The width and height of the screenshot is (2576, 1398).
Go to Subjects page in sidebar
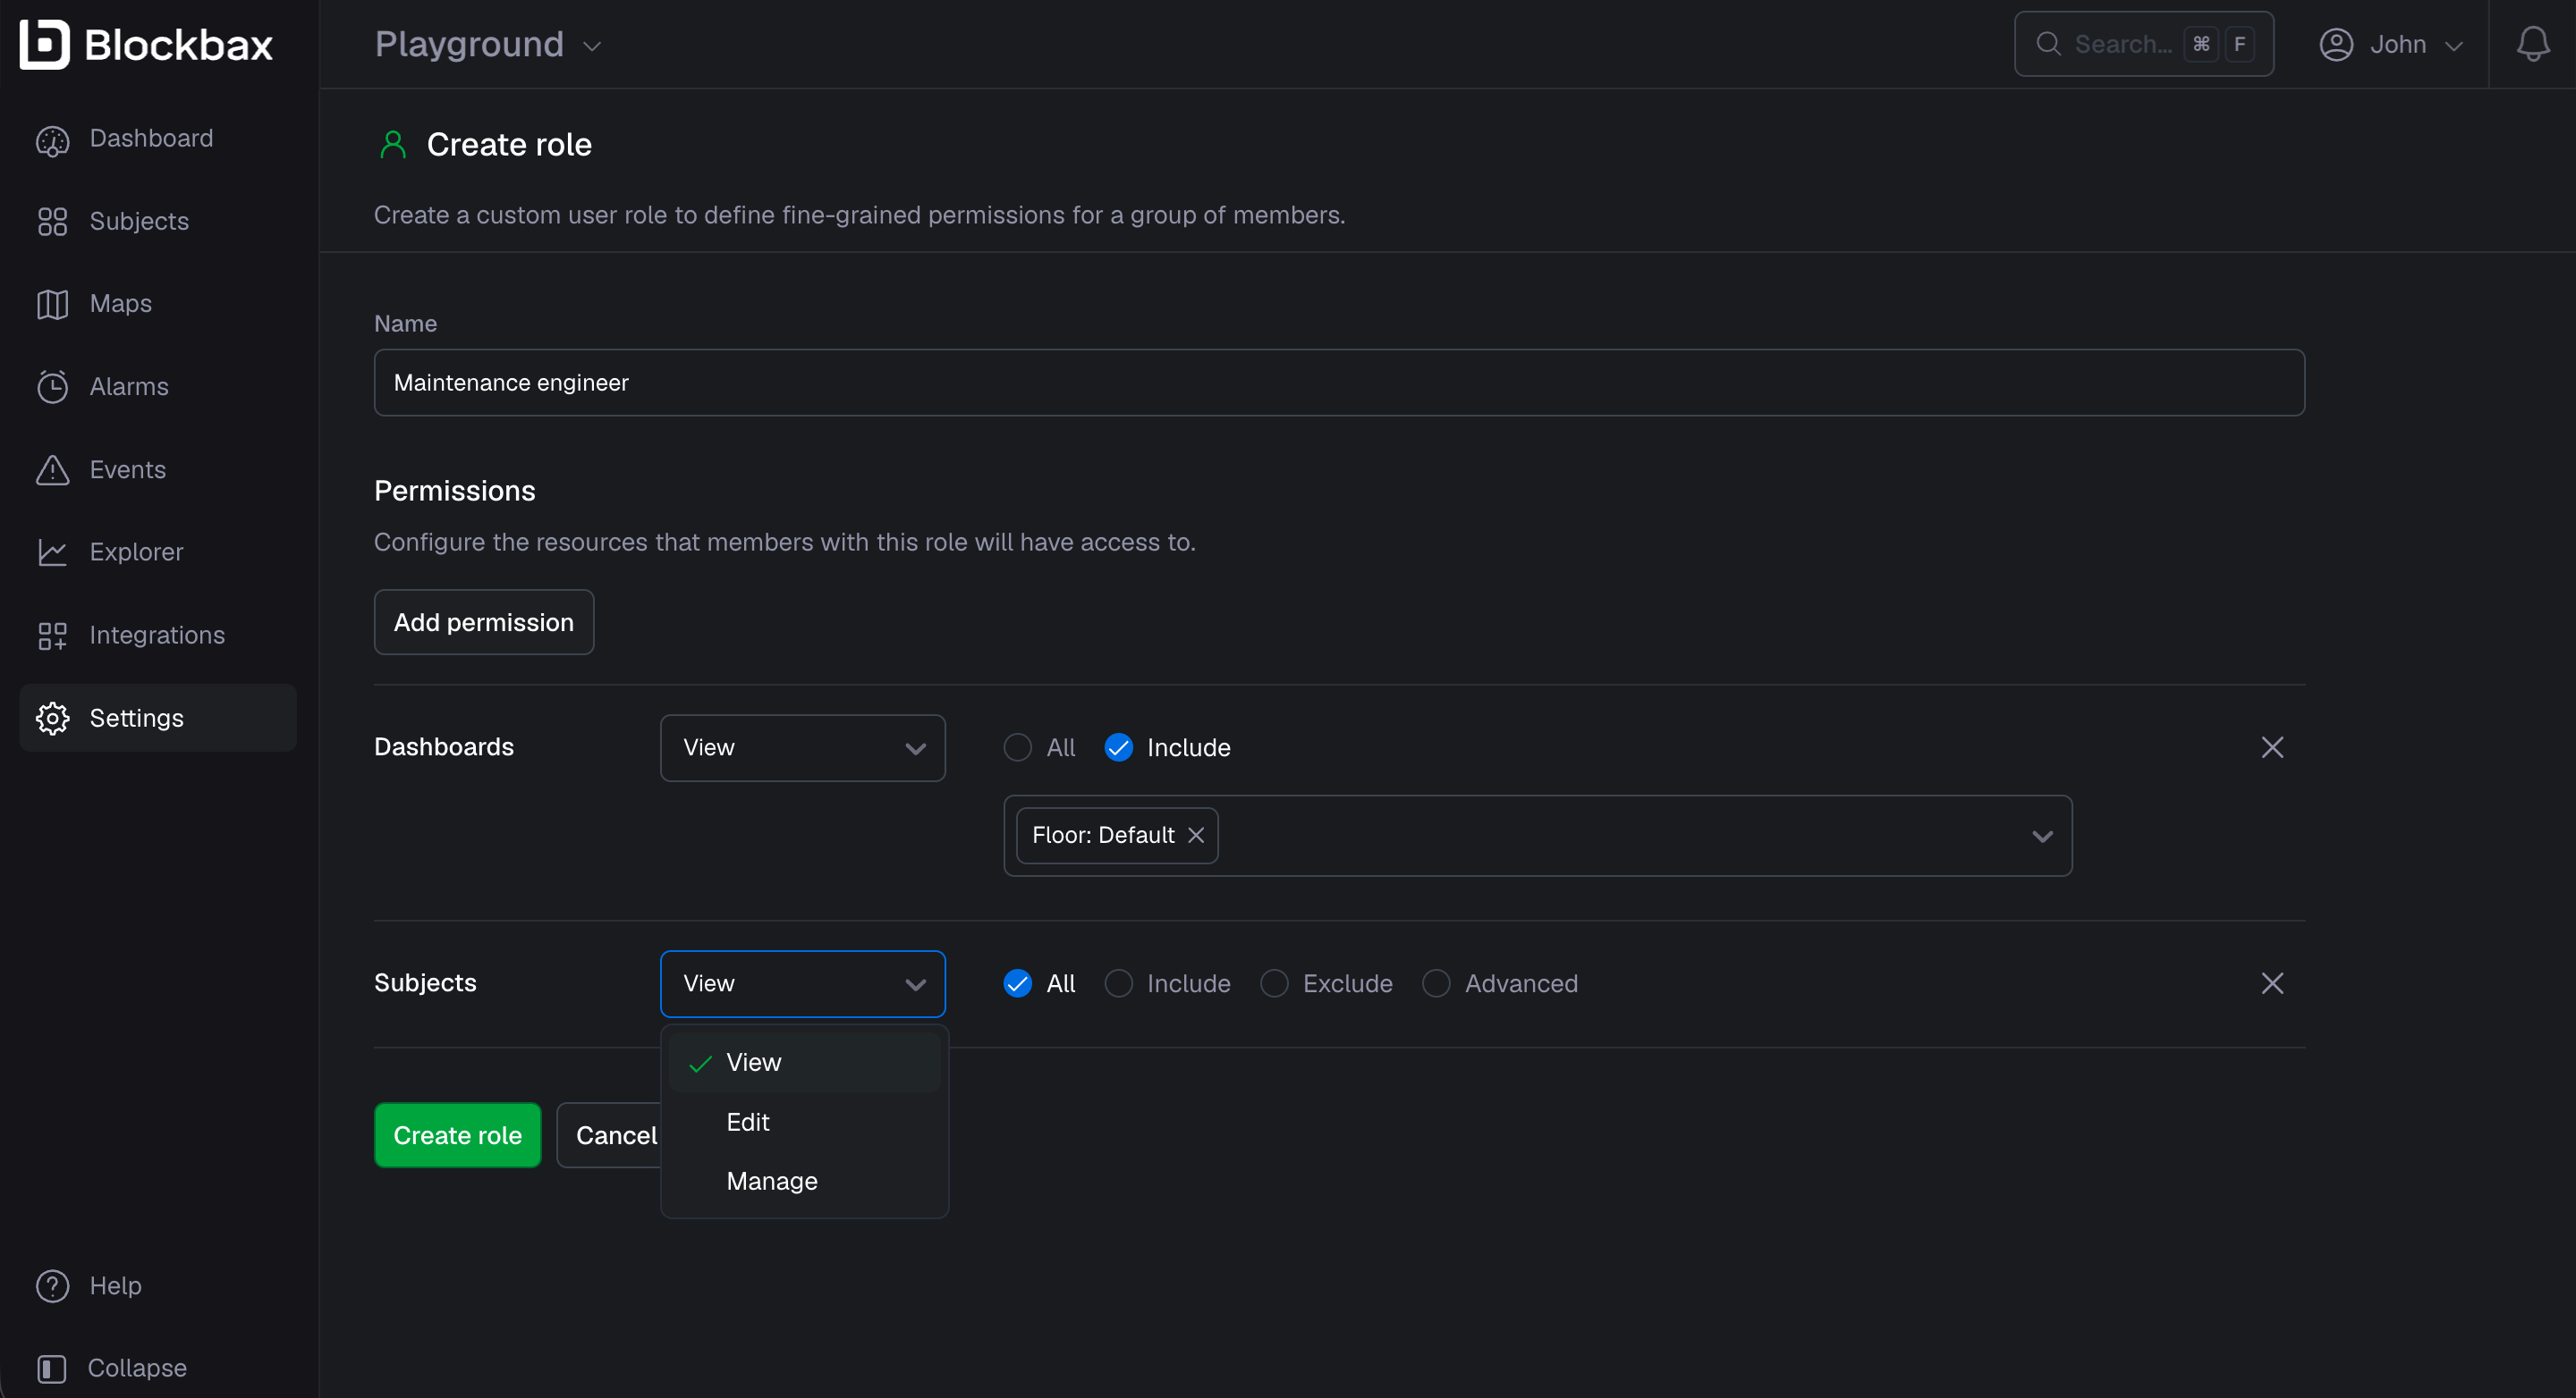pyautogui.click(x=158, y=222)
